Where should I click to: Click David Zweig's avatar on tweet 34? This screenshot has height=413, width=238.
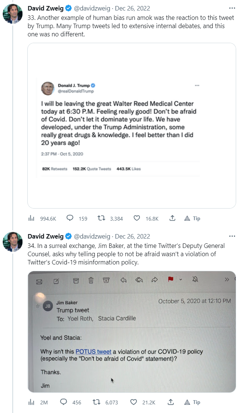pyautogui.click(x=12, y=242)
